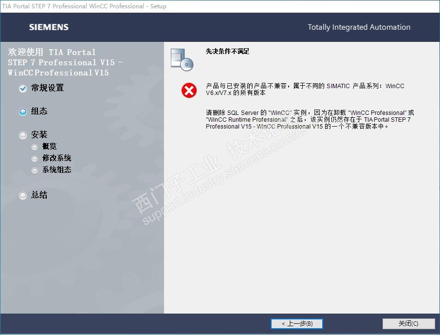Image resolution: width=440 pixels, height=335 pixels.
Task: Click the 先决条件不满足 heading
Action: (227, 52)
